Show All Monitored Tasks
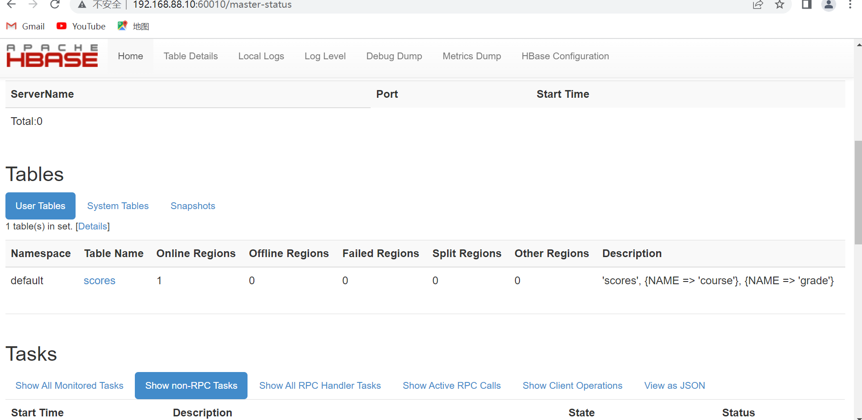The height and width of the screenshot is (420, 862). pyautogui.click(x=69, y=386)
